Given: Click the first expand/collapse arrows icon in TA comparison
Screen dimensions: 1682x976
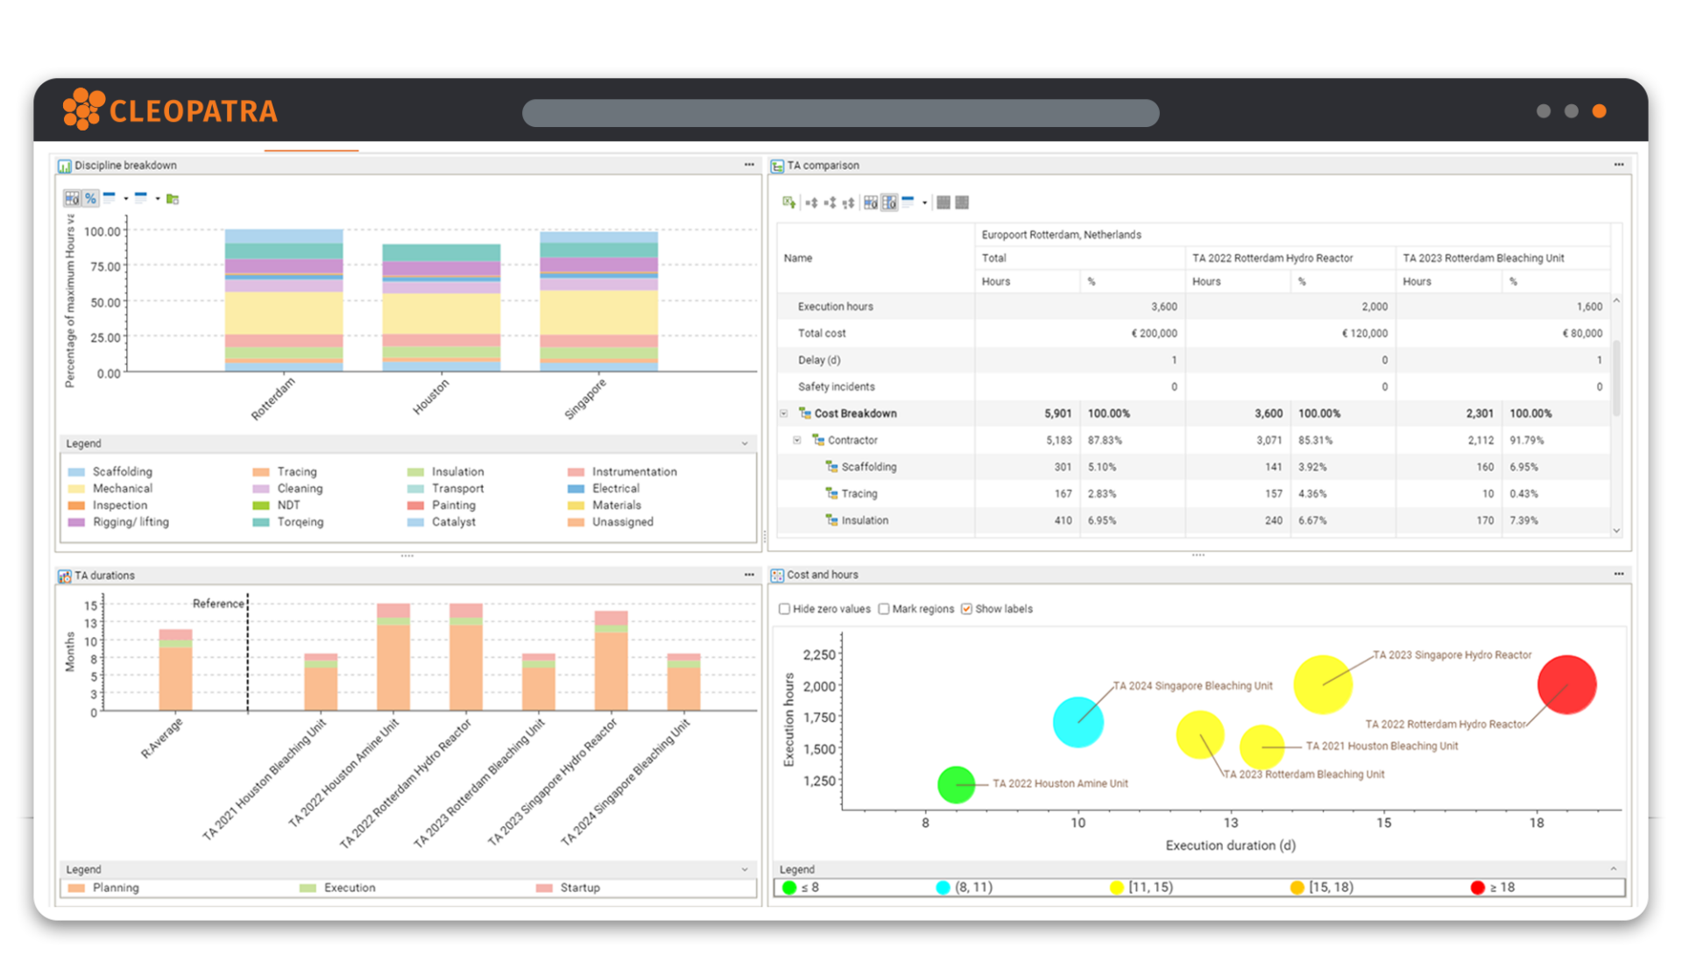Looking at the screenshot, I should click(811, 202).
